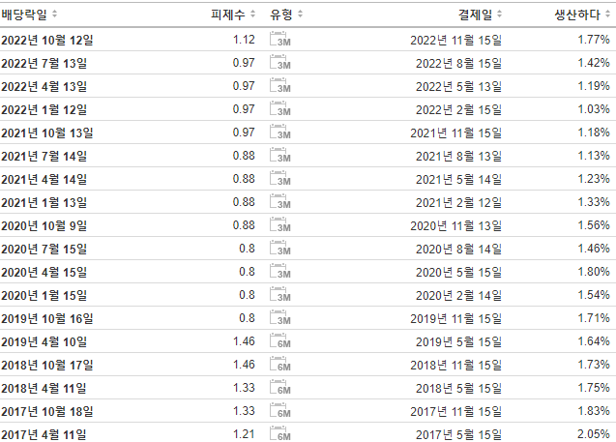The width and height of the screenshot is (616, 442).
Task: Click yield value 1.56%
Action: pyautogui.click(x=594, y=224)
